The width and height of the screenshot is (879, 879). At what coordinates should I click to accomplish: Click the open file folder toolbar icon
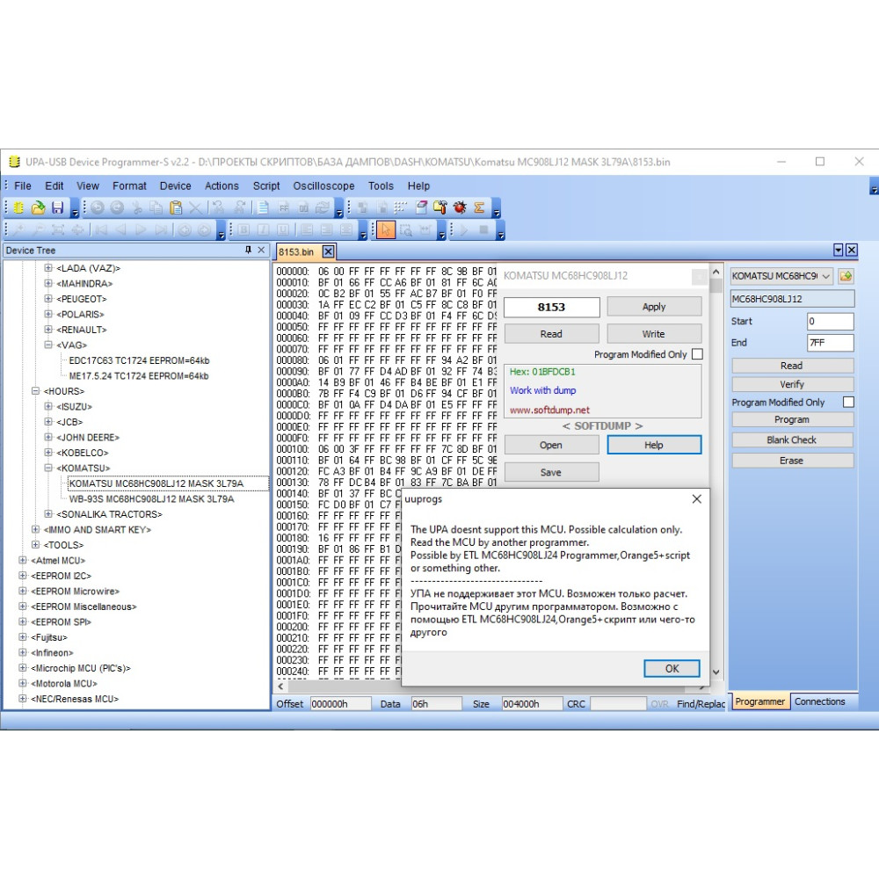coord(38,208)
